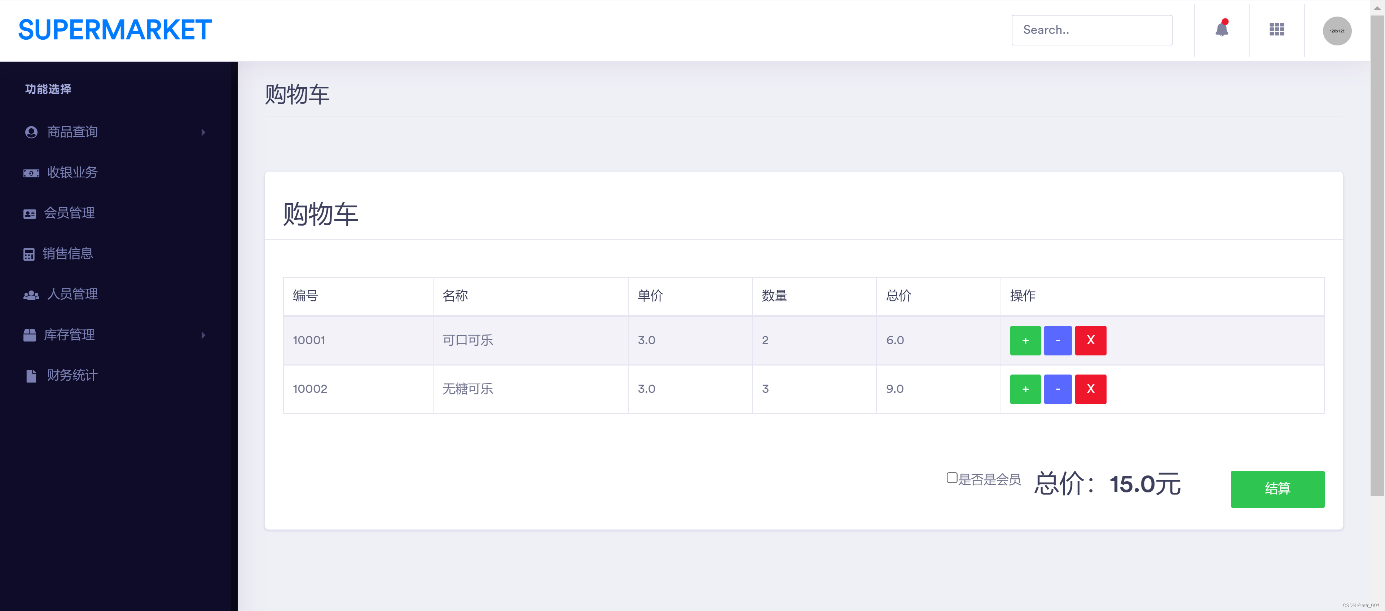
Task: Click the 收银业务 cash icon
Action: pyautogui.click(x=31, y=173)
